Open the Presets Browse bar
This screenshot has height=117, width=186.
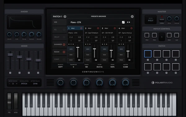[x=99, y=16]
